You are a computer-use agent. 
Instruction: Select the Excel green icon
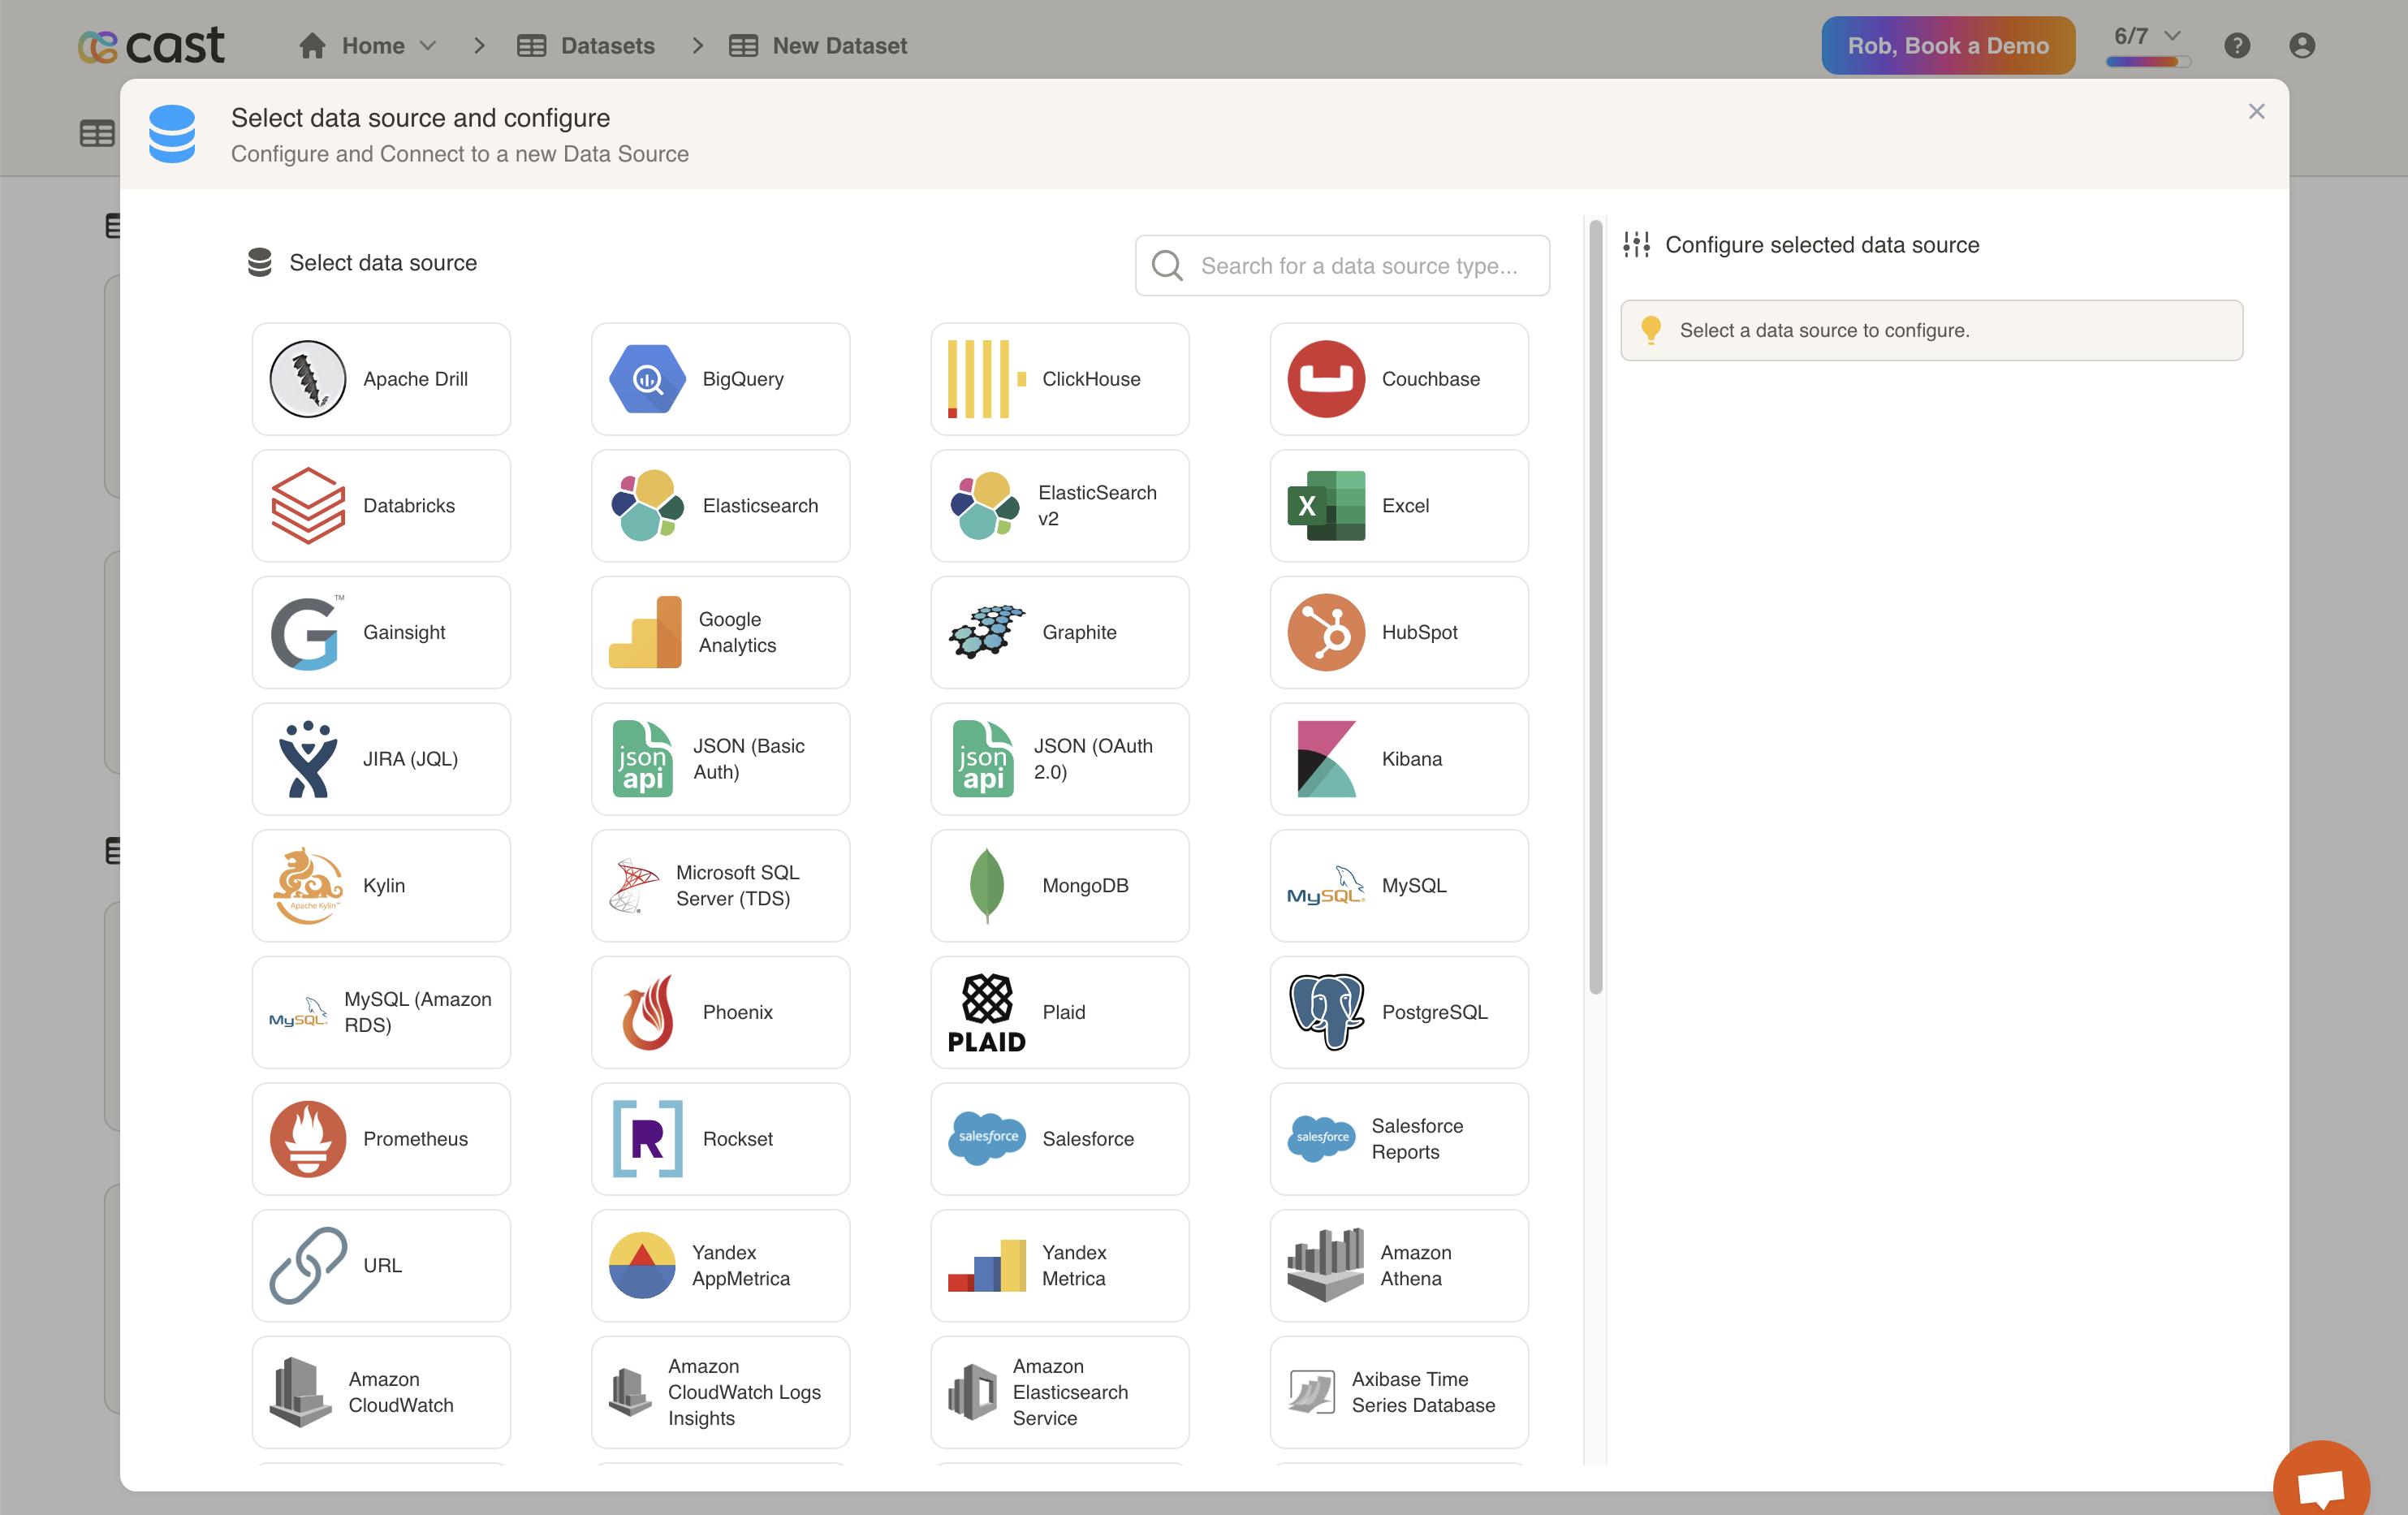1326,506
